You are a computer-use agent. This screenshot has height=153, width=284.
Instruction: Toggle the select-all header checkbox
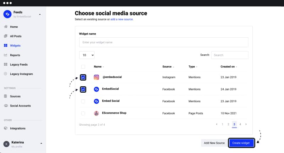point(83,67)
